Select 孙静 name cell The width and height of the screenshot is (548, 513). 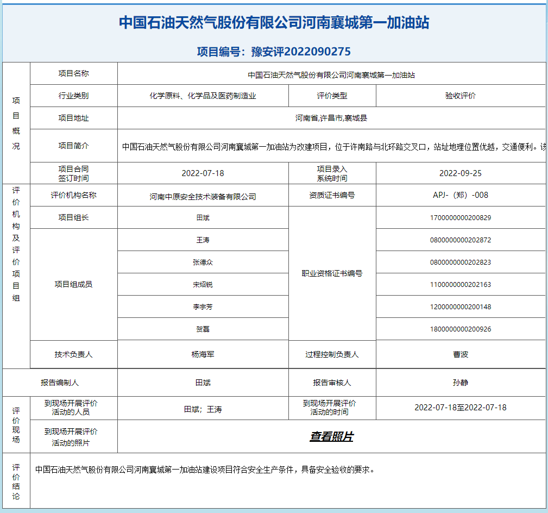(460, 383)
